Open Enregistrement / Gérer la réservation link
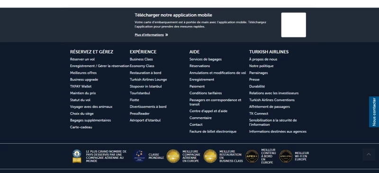Viewport: 379px width, 173px height. 99,66
